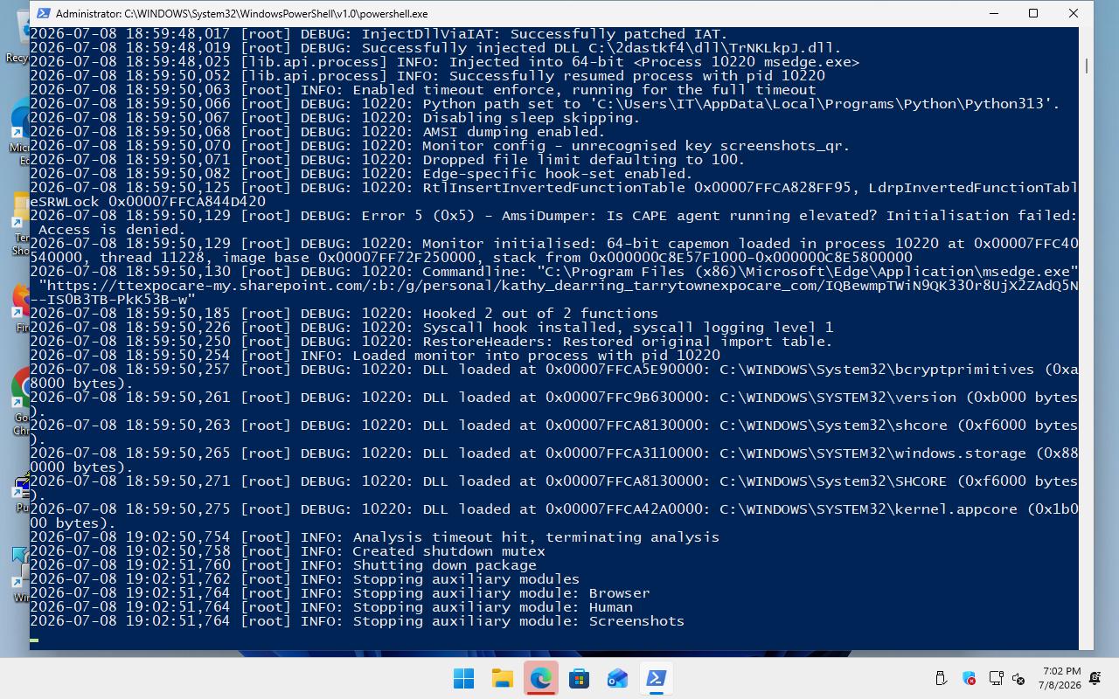1119x699 pixels.
Task: Click the 'kernel.appcore' DLL loaded line
Action: (553, 516)
